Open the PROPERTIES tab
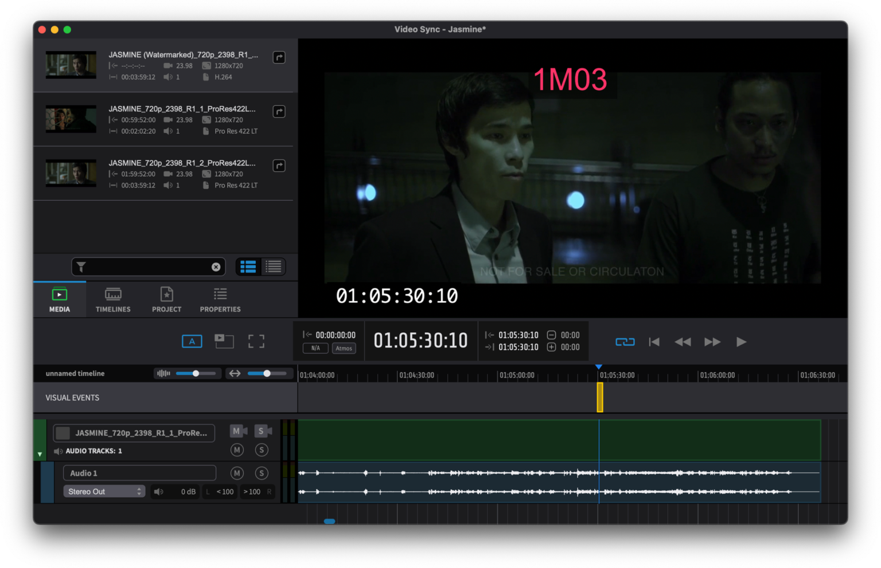Viewport: 881px width, 568px height. pyautogui.click(x=220, y=299)
